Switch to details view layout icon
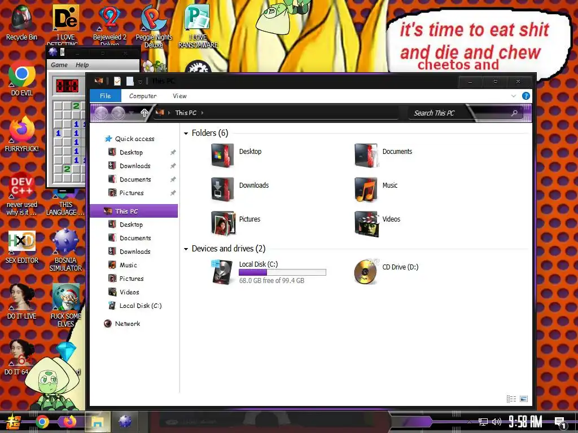 click(511, 399)
